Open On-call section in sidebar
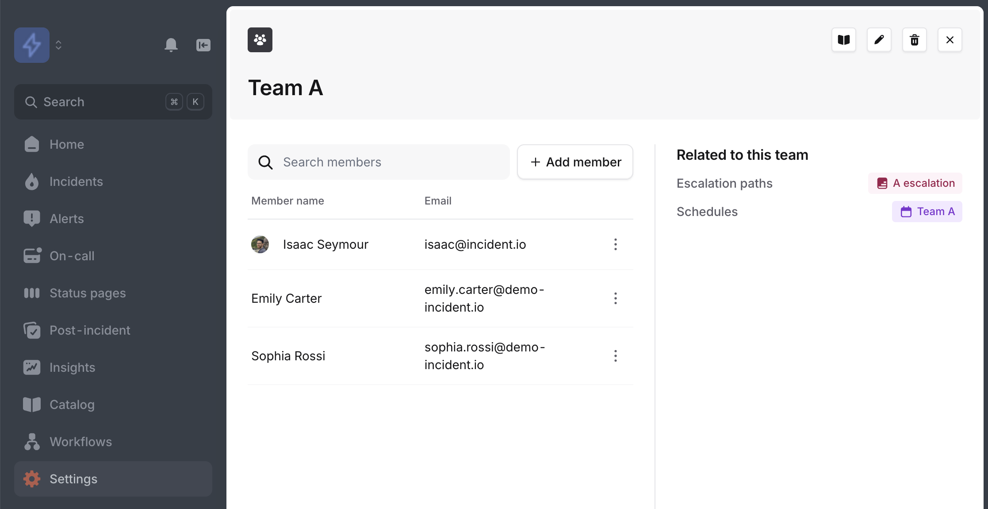This screenshot has width=988, height=509. [x=72, y=256]
